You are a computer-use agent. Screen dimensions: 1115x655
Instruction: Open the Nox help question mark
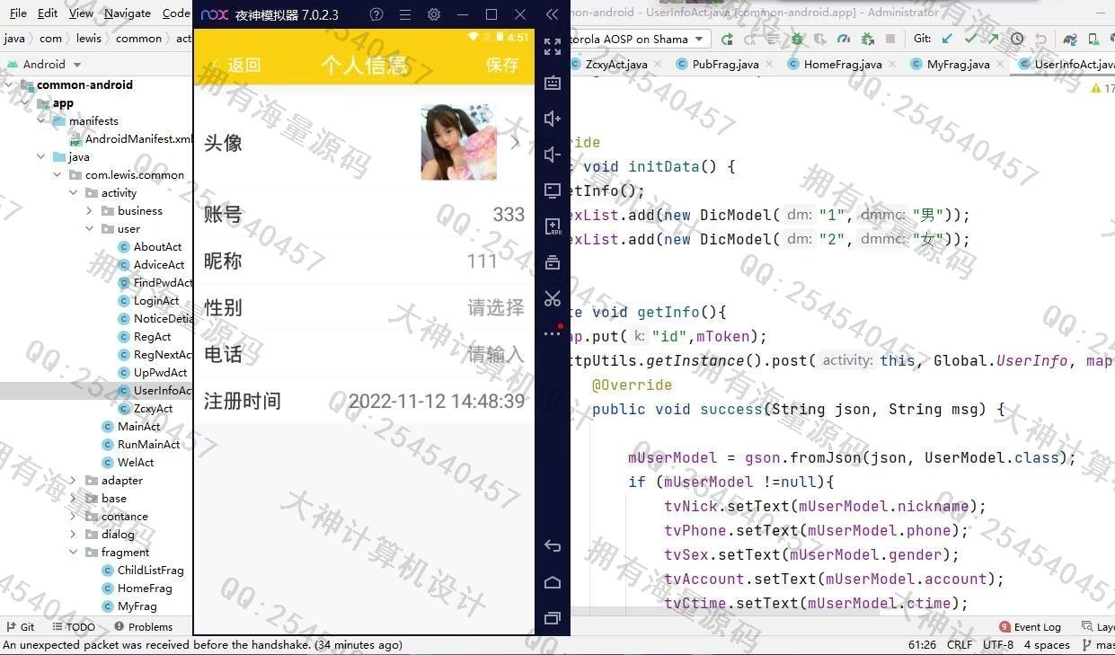(376, 14)
